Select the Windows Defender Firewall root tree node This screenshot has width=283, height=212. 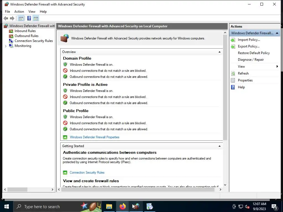(x=29, y=26)
